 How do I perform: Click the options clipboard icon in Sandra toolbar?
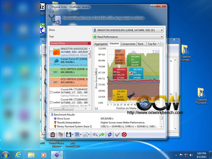point(53,134)
